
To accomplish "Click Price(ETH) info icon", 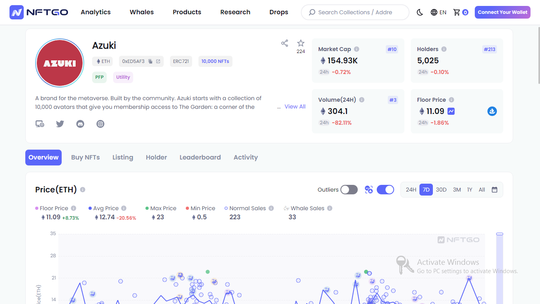I will (x=83, y=190).
